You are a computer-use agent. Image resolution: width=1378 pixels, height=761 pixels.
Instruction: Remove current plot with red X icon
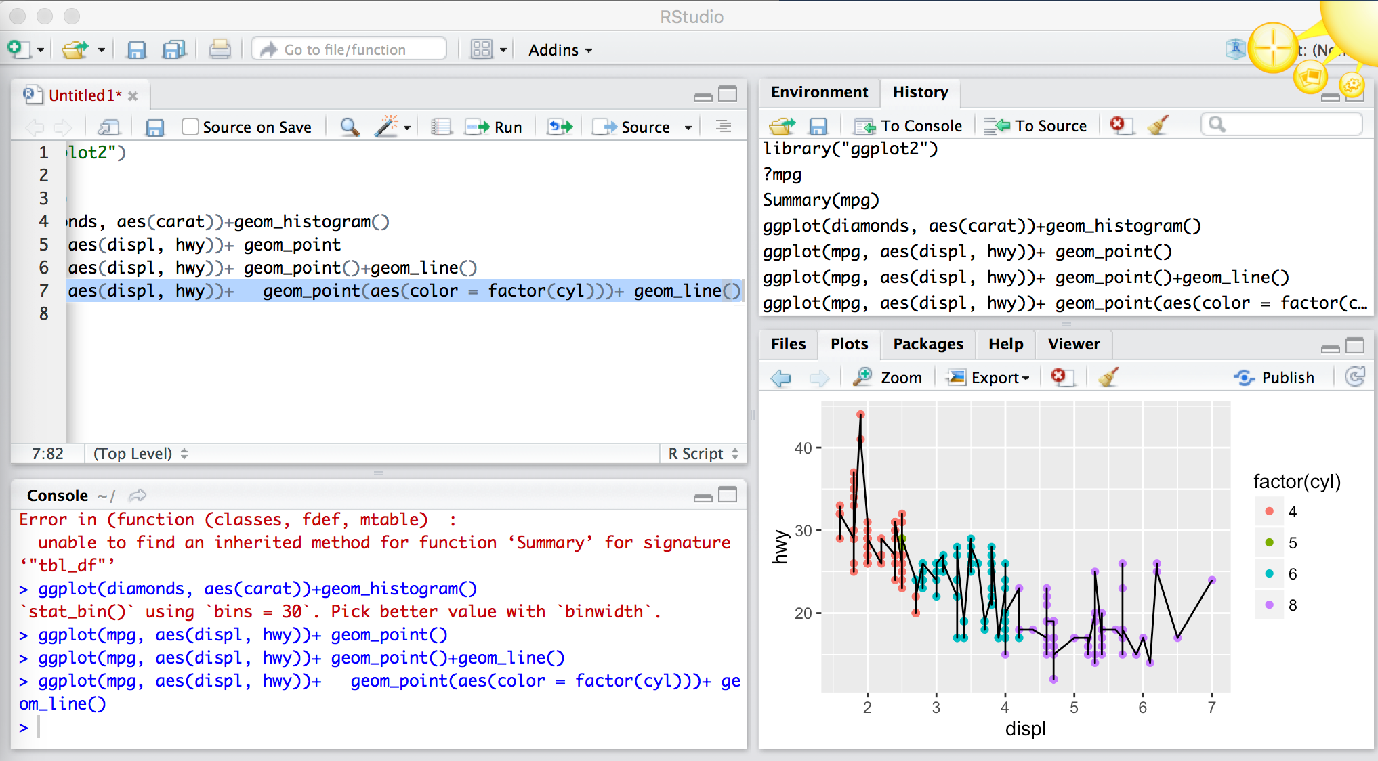point(1060,377)
